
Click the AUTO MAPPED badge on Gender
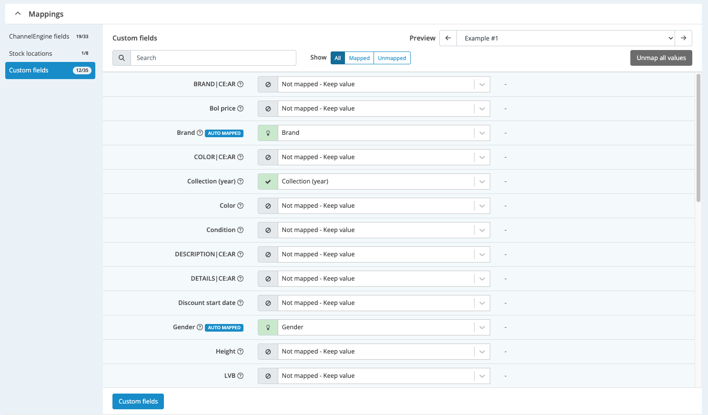pos(224,328)
